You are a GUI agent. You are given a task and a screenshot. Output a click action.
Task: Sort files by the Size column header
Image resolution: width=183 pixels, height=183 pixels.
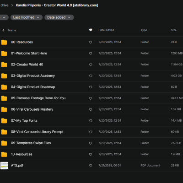[174, 30]
